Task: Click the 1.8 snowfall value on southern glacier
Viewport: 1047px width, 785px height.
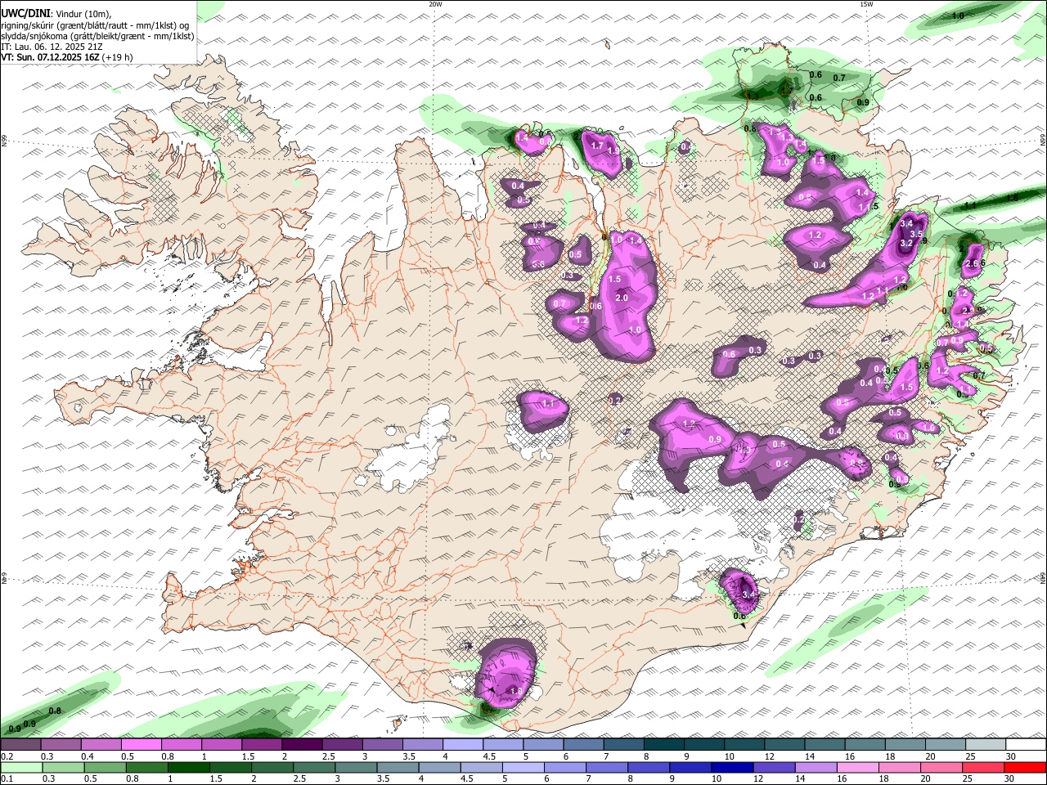Action: 516,691
